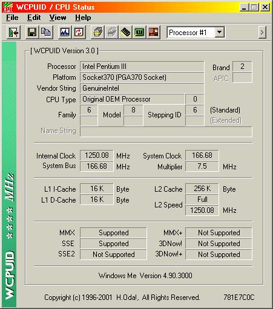Click the Processor name field Intel Pentium III
This screenshot has width=273, height=309.
pos(142,67)
